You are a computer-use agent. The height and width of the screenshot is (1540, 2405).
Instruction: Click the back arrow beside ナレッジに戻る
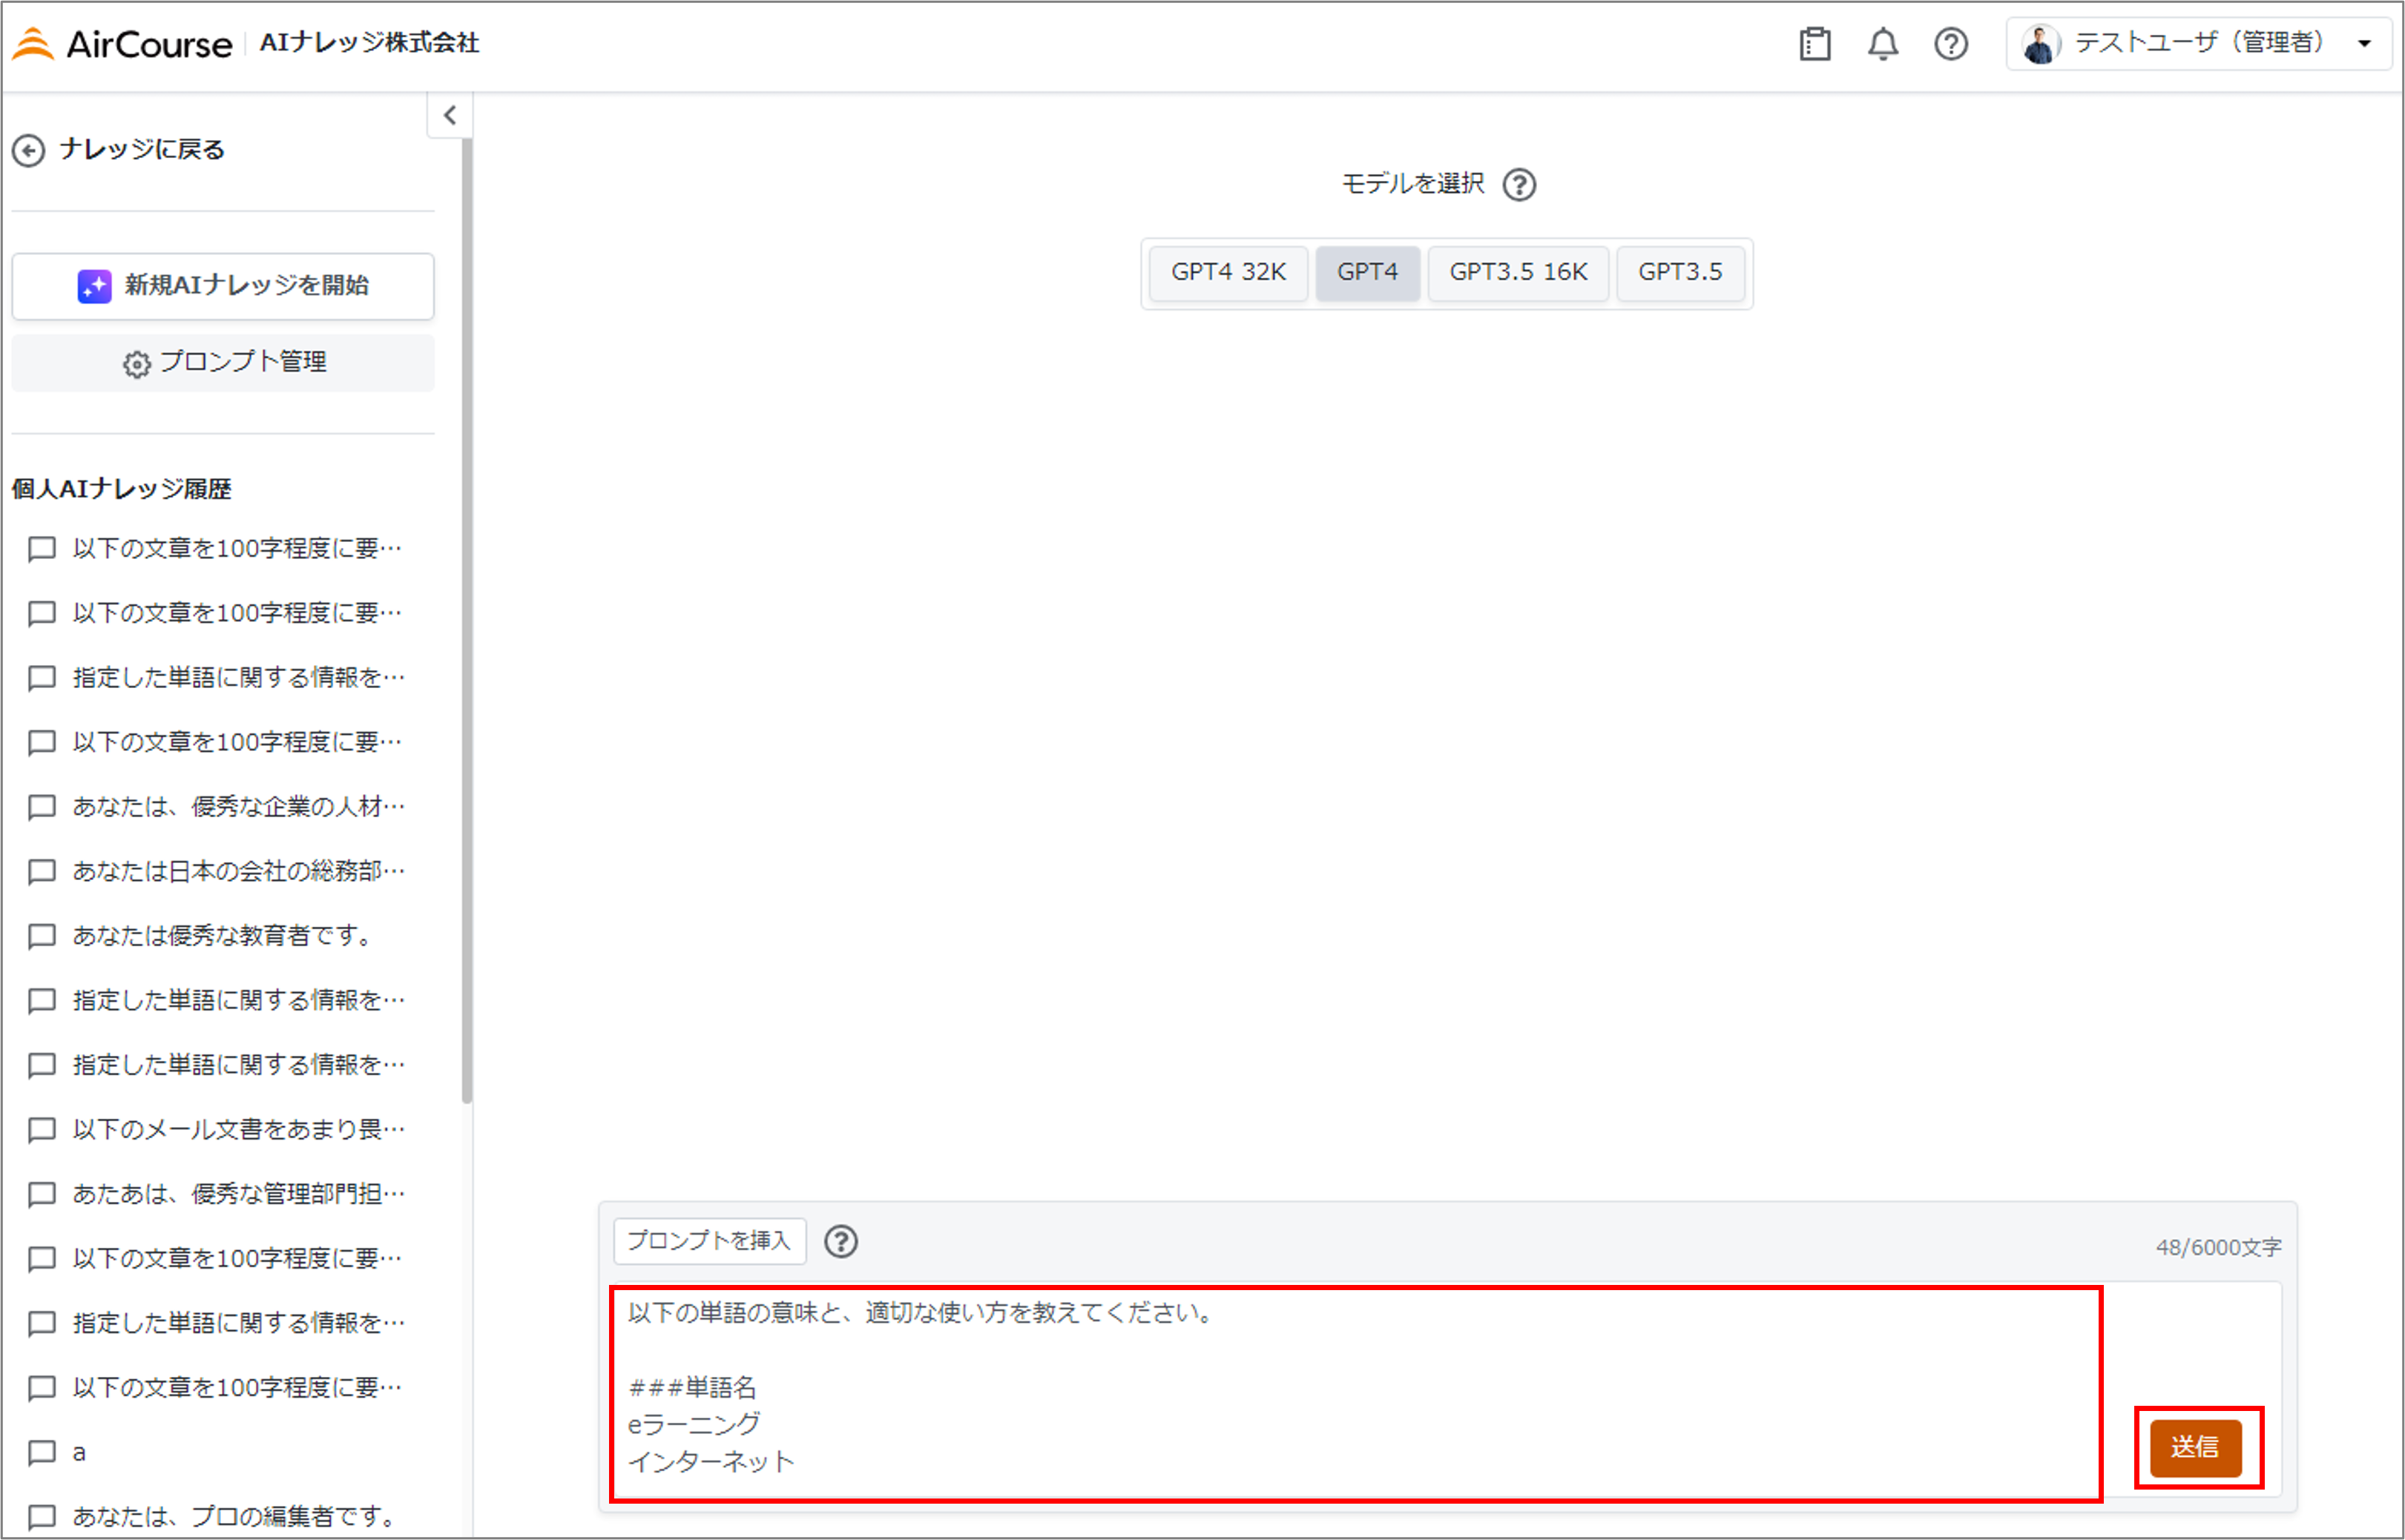[x=29, y=150]
